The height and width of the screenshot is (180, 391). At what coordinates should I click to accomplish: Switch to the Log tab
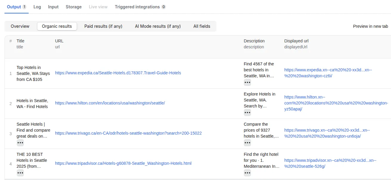click(37, 7)
